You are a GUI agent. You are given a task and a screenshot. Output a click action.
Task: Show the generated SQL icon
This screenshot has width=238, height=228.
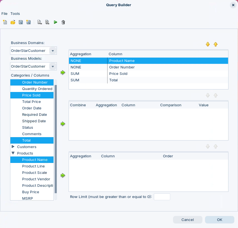coord(47,22)
